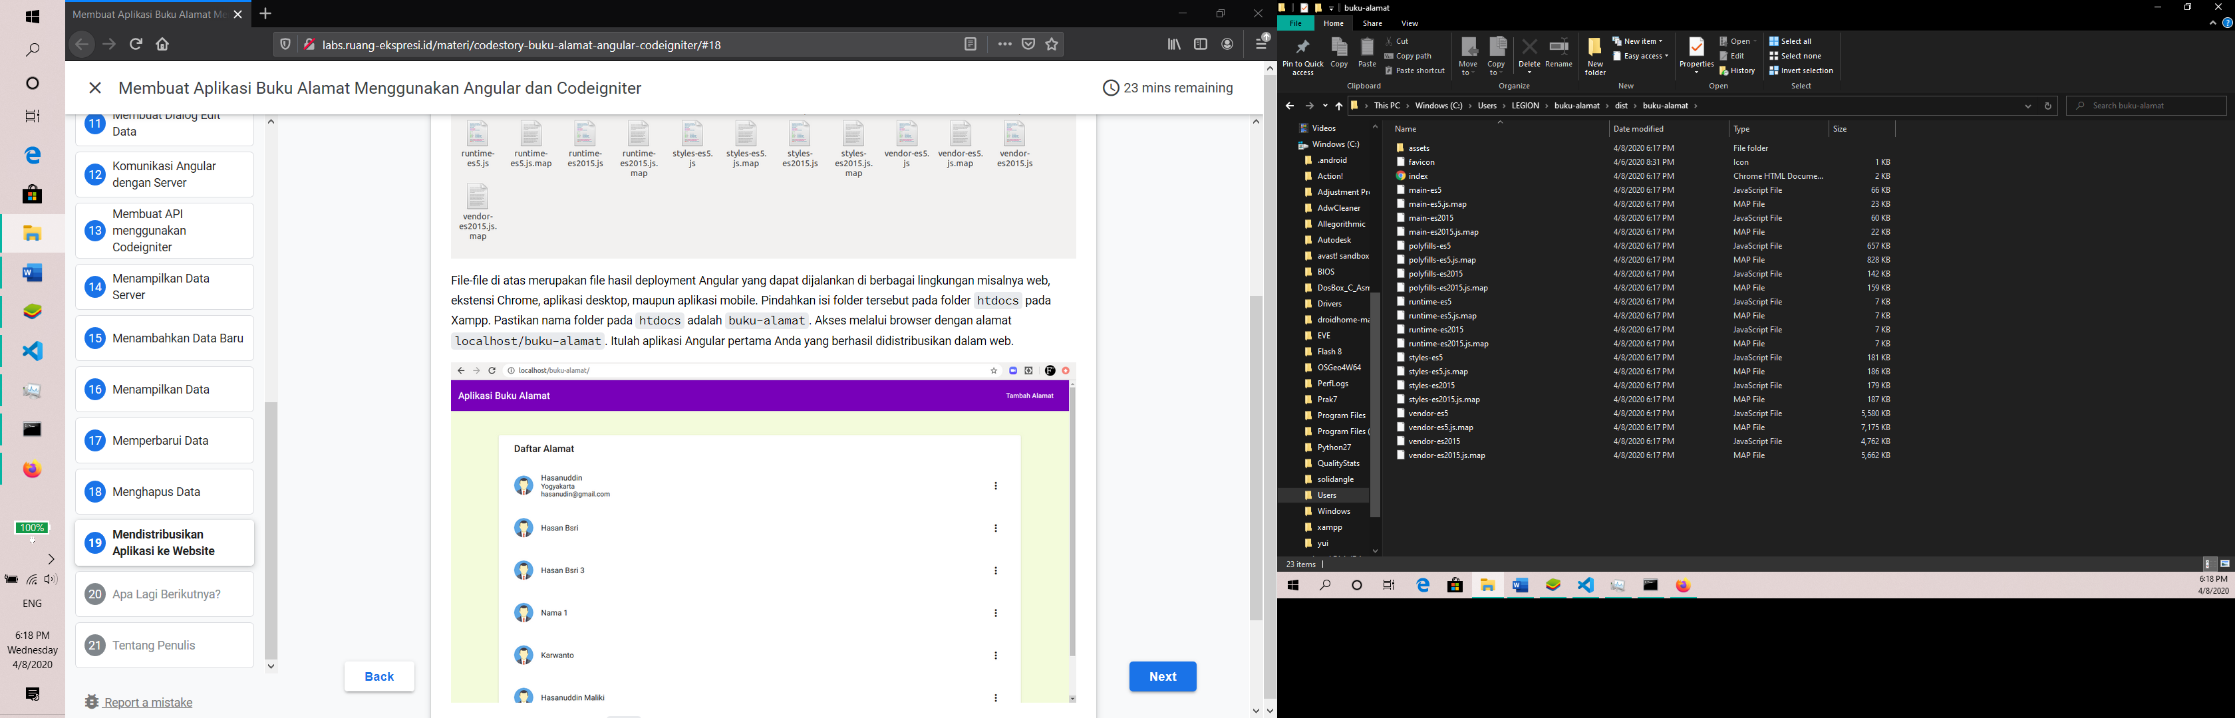
Task: Sort by Date modified column
Action: tap(1668, 128)
